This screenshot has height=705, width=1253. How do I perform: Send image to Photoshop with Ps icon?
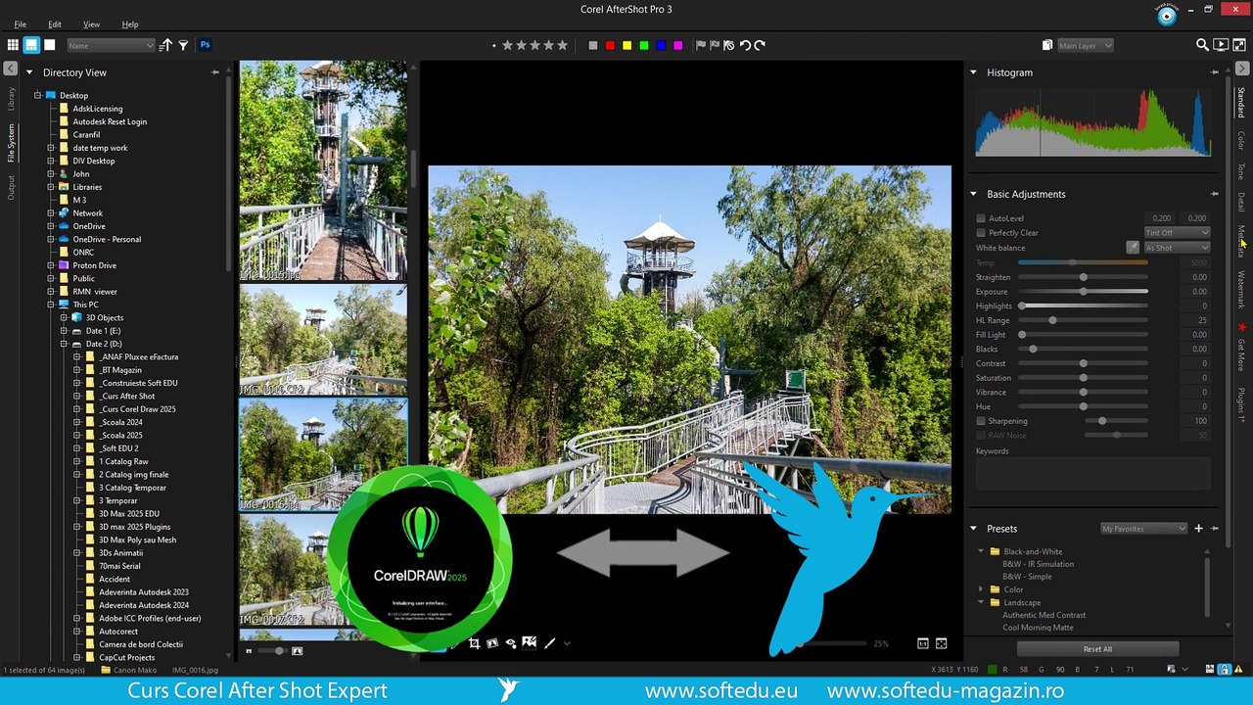(206, 45)
